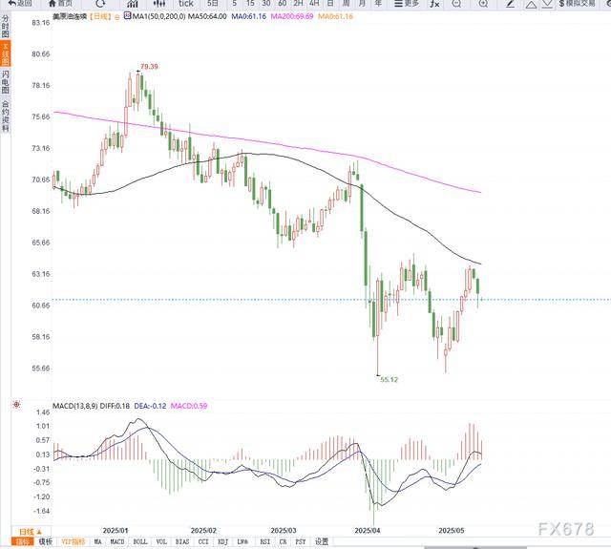The image size is (611, 549).
Task: Switch to tick chart
Action: click(x=186, y=4)
